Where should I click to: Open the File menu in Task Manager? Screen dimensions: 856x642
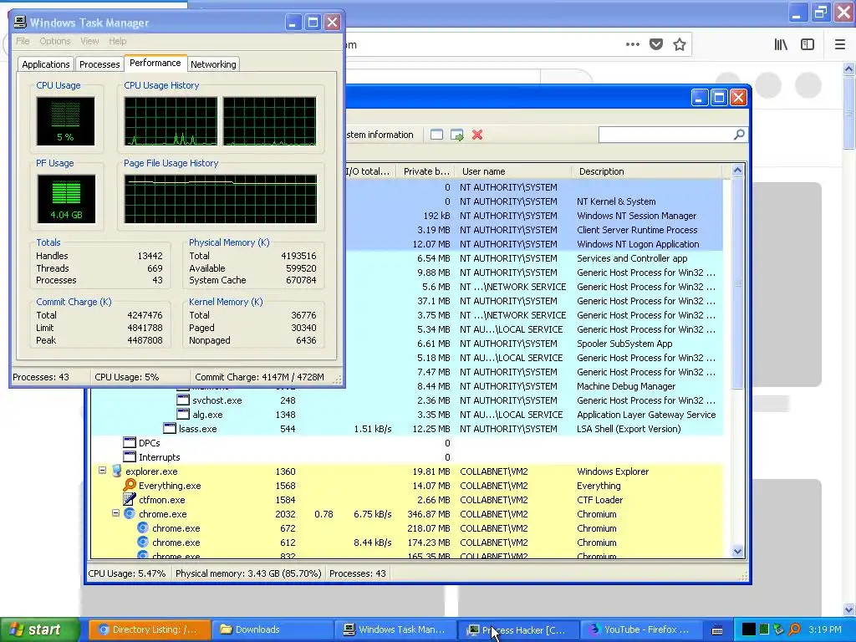23,41
